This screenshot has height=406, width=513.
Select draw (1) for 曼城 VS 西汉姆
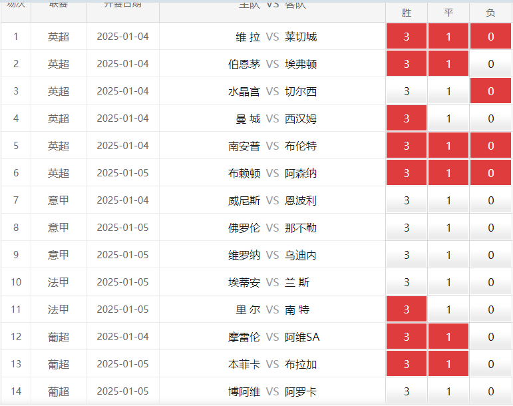pyautogui.click(x=448, y=118)
